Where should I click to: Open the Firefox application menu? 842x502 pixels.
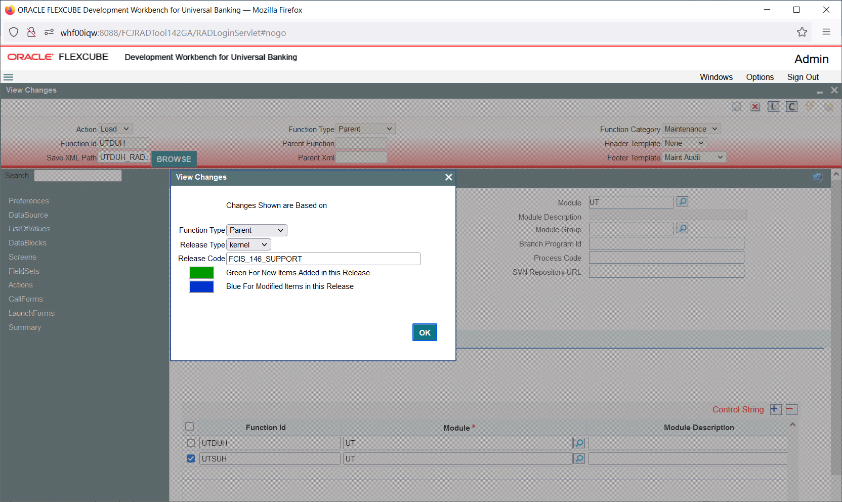[x=826, y=32]
